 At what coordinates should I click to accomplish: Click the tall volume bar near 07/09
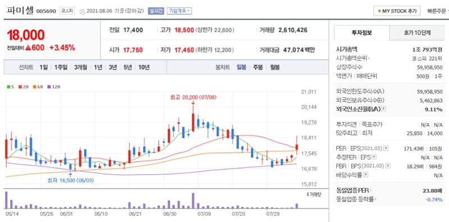(x=193, y=201)
